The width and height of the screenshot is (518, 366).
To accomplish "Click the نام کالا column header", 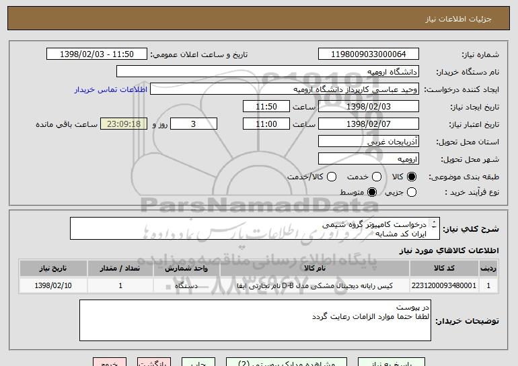I will tap(315, 268).
